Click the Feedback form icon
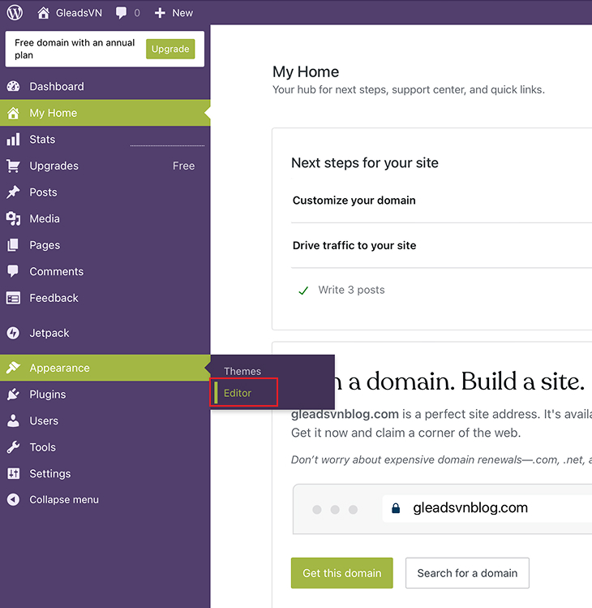592x608 pixels. pos(13,298)
